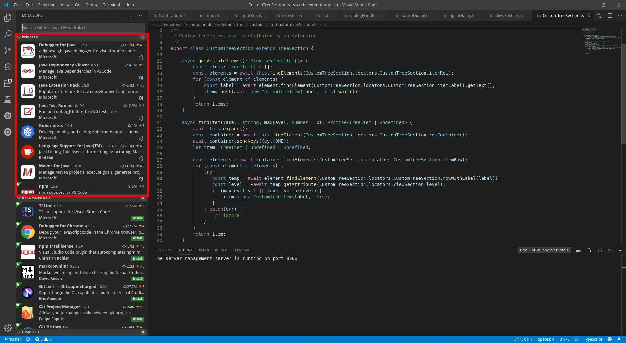
Task: Open the output log file
Action: tap(599, 250)
